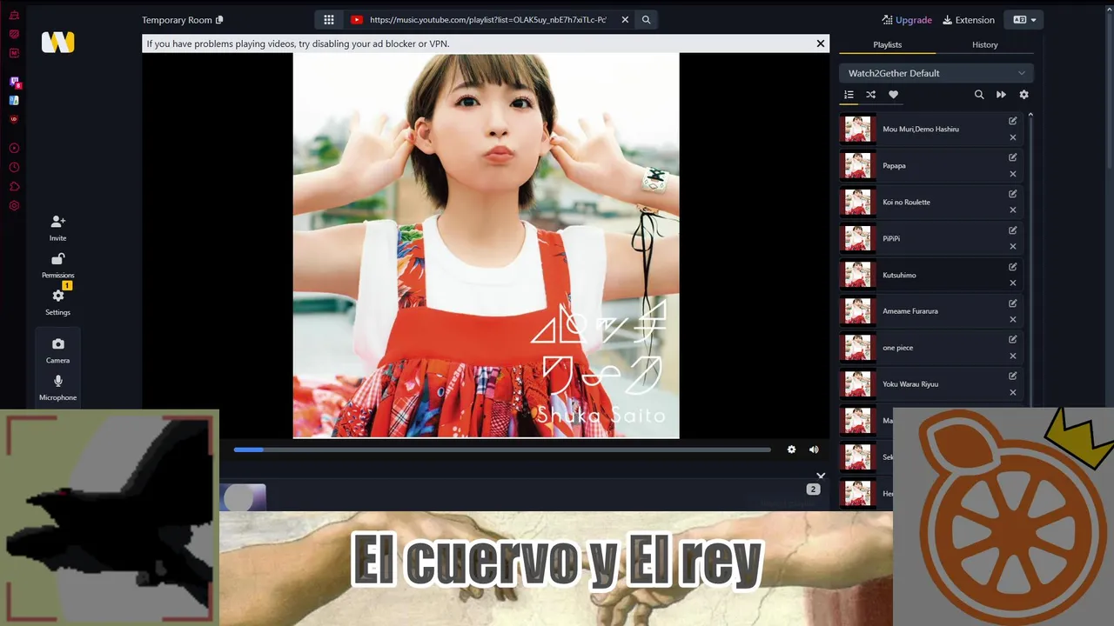Remove Ameame Furarura from playlist
Image resolution: width=1114 pixels, height=626 pixels.
[1012, 320]
